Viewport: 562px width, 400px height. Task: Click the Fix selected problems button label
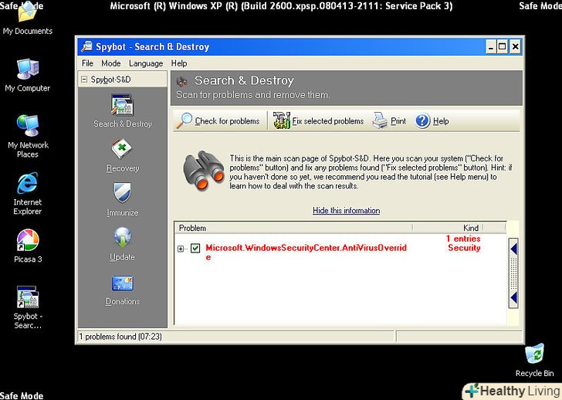point(328,121)
